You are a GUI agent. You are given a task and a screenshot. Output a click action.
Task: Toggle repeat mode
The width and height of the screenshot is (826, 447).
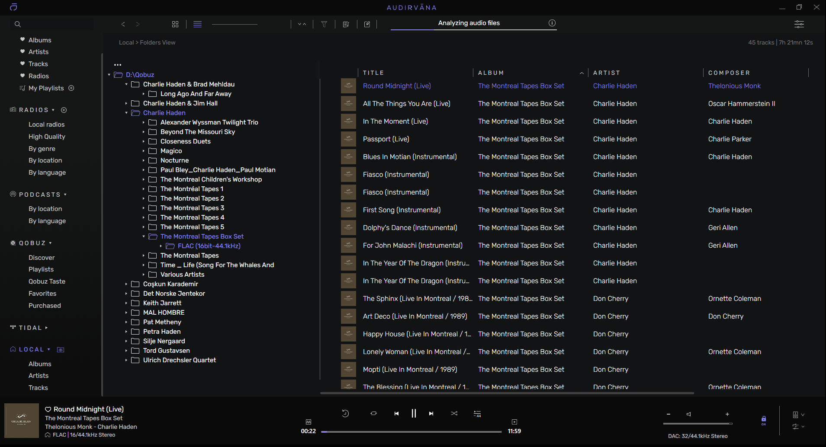coord(373,413)
